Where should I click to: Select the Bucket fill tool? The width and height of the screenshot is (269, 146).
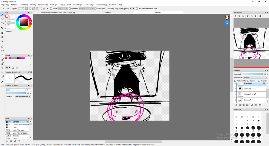coord(2,37)
